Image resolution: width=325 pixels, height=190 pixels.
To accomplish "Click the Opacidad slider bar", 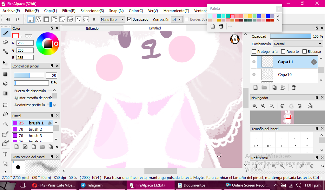I will point(290,36).
